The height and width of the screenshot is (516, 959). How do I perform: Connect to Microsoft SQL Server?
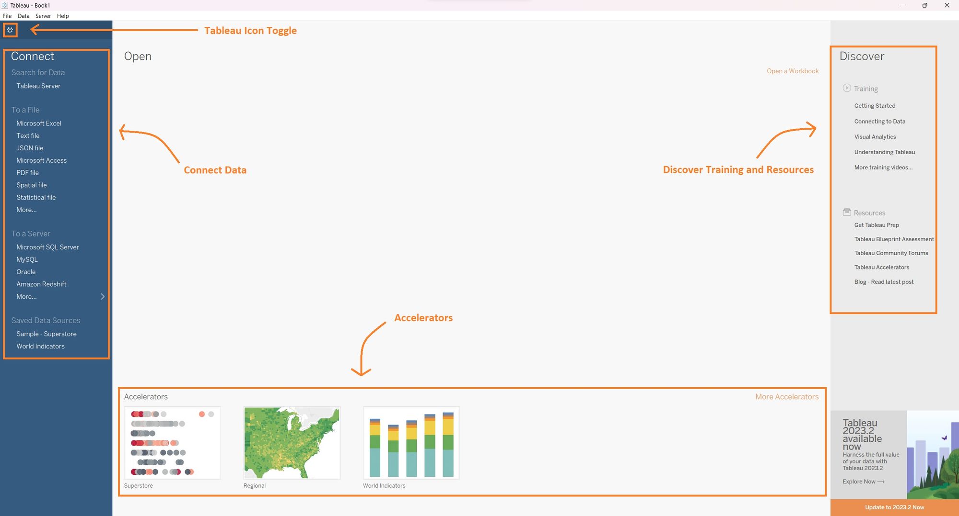47,247
